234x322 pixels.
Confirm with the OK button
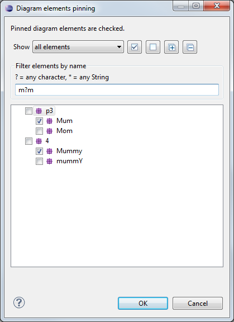(143, 304)
